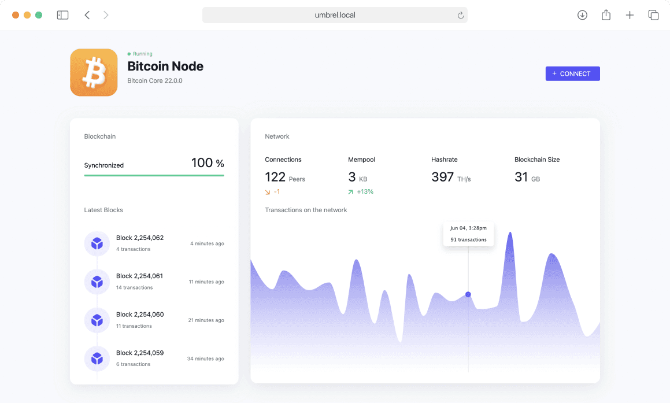
Task: Go forward with the browser forward arrow
Action: click(x=106, y=15)
